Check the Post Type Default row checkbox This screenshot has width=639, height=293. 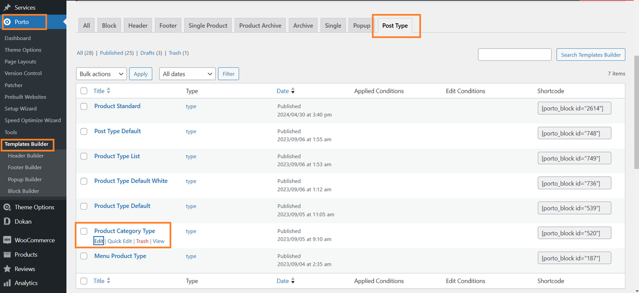(x=84, y=131)
